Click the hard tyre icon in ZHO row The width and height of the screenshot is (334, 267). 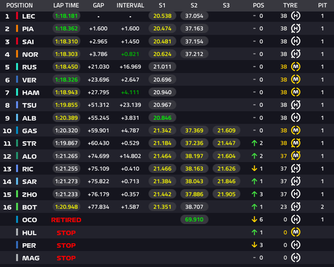click(x=296, y=194)
